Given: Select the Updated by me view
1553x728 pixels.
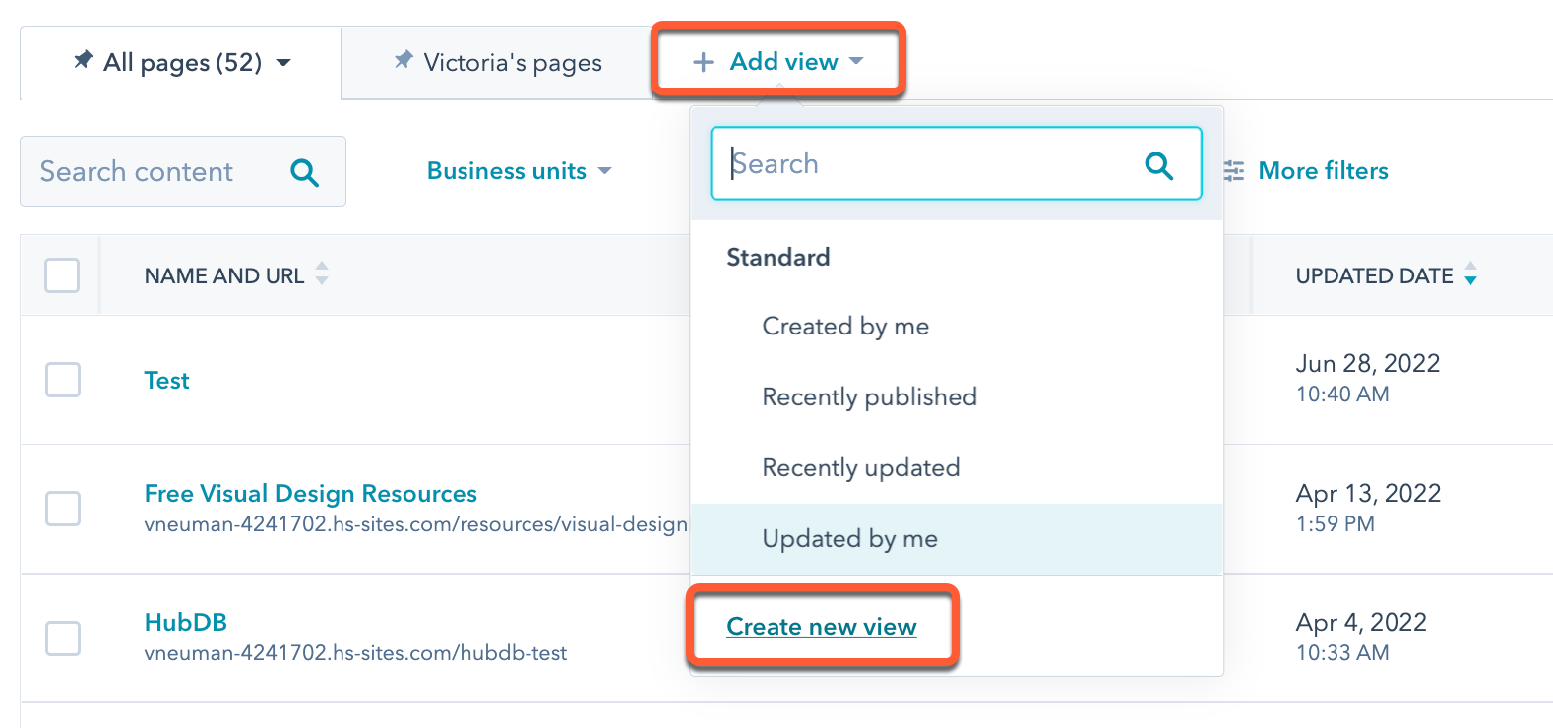Looking at the screenshot, I should click(x=957, y=539).
